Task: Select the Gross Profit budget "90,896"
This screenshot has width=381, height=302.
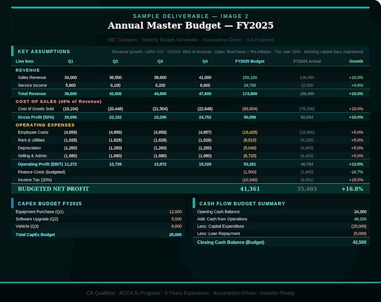Action: pos(249,117)
